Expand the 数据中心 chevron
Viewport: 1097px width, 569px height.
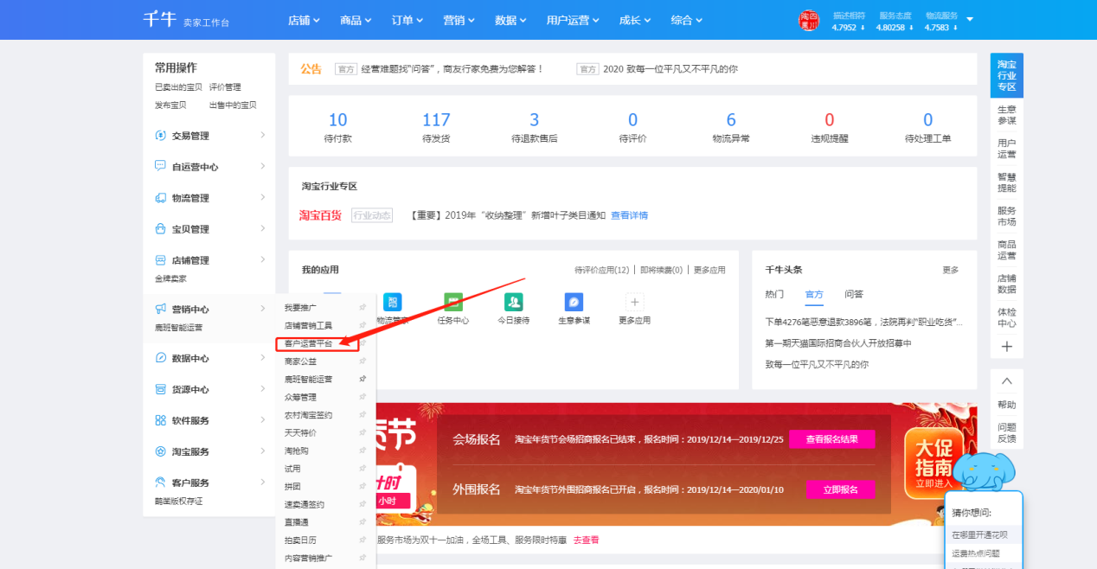point(262,357)
